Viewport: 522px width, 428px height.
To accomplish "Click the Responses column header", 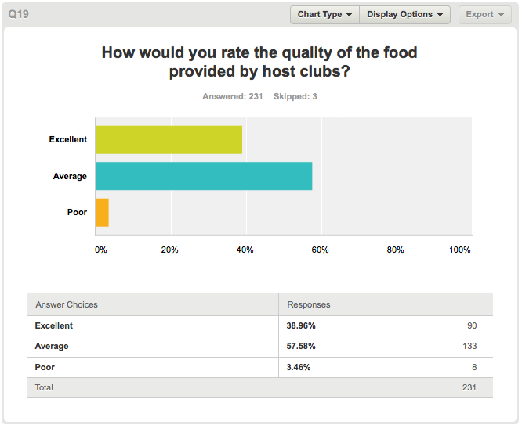I will click(309, 304).
